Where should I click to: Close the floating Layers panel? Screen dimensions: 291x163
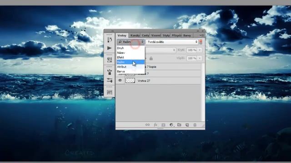pyautogui.click(x=203, y=31)
